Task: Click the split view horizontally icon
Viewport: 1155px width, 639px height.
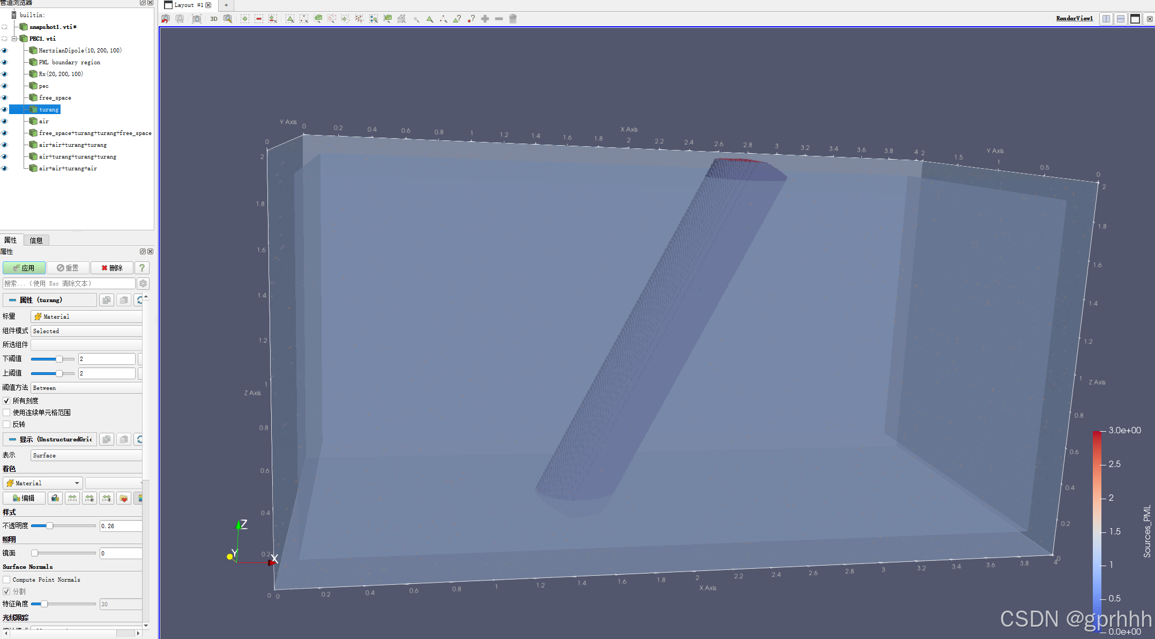Action: (x=1106, y=19)
